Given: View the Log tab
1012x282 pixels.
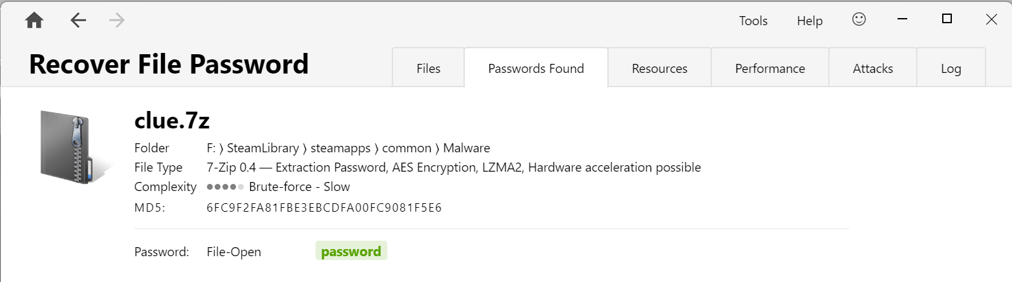Looking at the screenshot, I should [x=951, y=68].
